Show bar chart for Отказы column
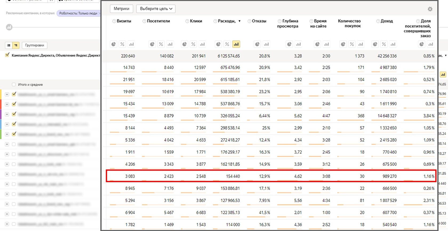 [266, 44]
